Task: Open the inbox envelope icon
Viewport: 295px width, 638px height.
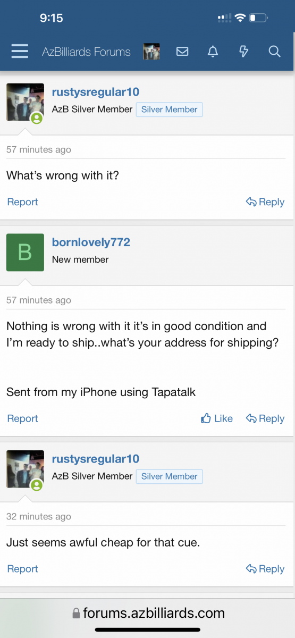Action: click(x=182, y=52)
